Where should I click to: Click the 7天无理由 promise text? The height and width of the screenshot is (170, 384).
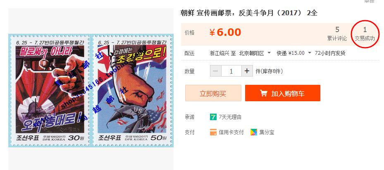[230, 117]
